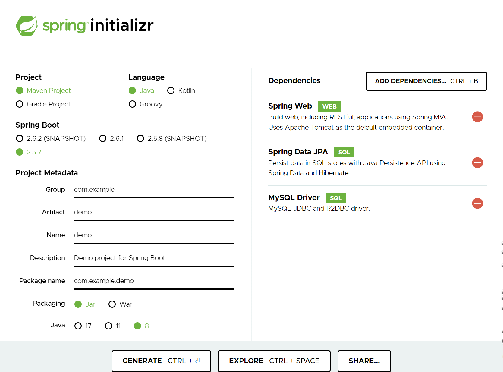
Task: Click the SQL tag beside MySQL Driver
Action: 336,198
